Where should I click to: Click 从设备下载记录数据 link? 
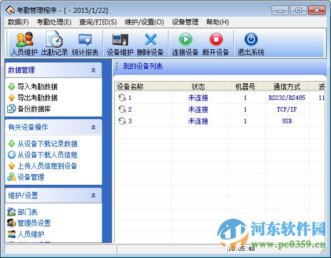47,144
